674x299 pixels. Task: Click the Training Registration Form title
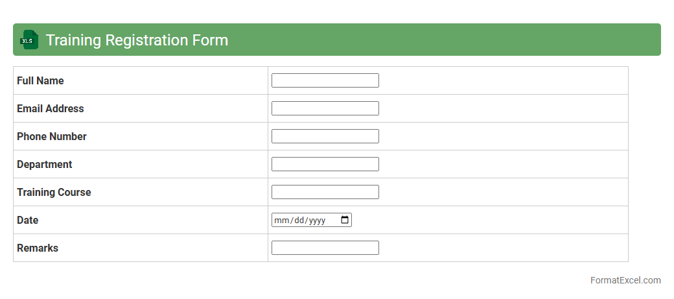[137, 40]
